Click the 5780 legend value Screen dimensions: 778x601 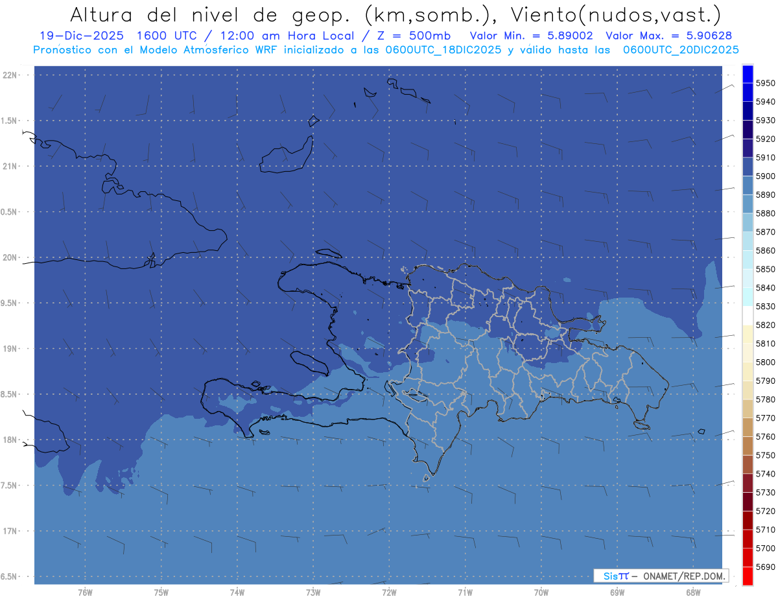pyautogui.click(x=765, y=399)
